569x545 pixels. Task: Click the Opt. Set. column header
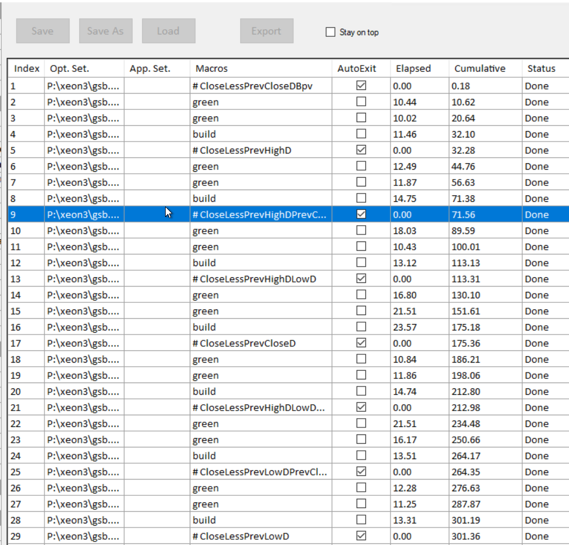click(x=70, y=68)
